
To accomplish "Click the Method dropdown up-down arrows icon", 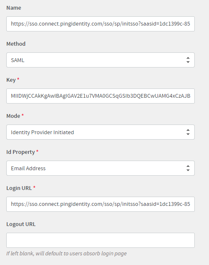I will coord(188,60).
